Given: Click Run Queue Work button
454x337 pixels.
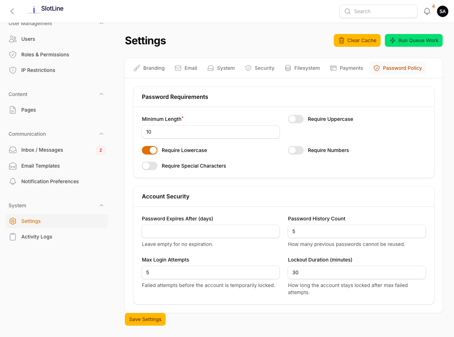Looking at the screenshot, I should (x=414, y=40).
